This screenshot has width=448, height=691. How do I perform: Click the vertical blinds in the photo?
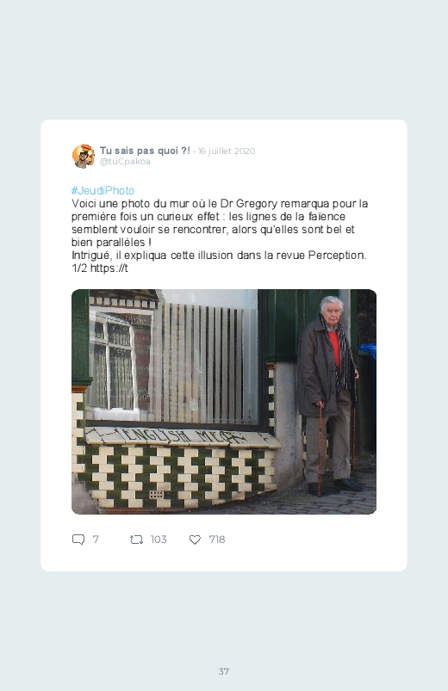point(205,361)
